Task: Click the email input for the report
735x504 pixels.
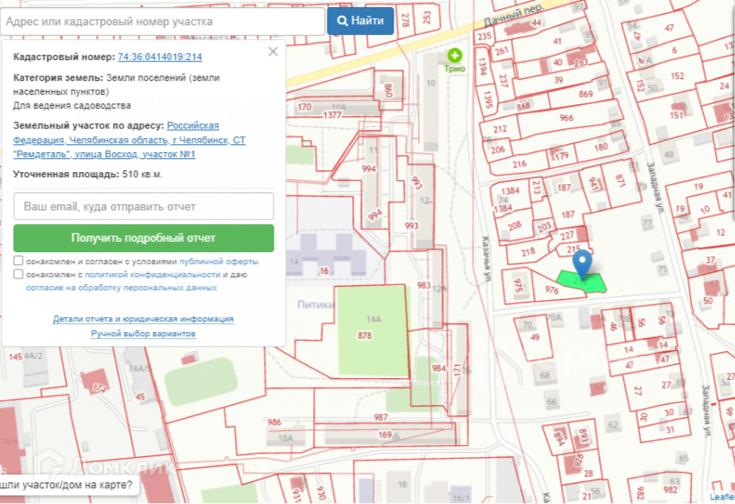Action: [143, 207]
